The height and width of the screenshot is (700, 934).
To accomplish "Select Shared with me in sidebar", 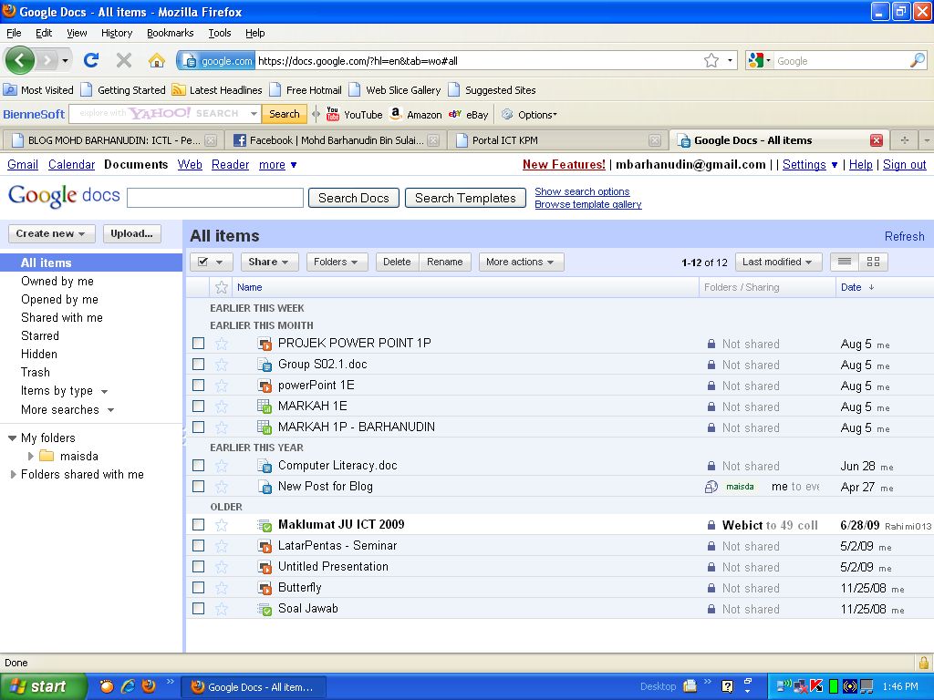I will [x=62, y=317].
